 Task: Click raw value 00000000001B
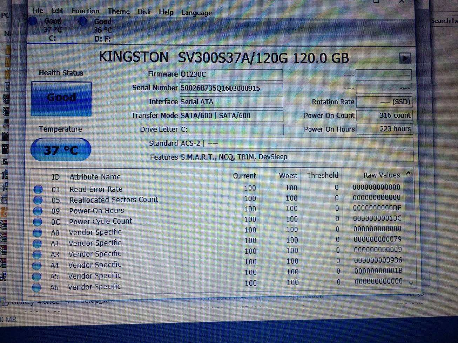[378, 271]
